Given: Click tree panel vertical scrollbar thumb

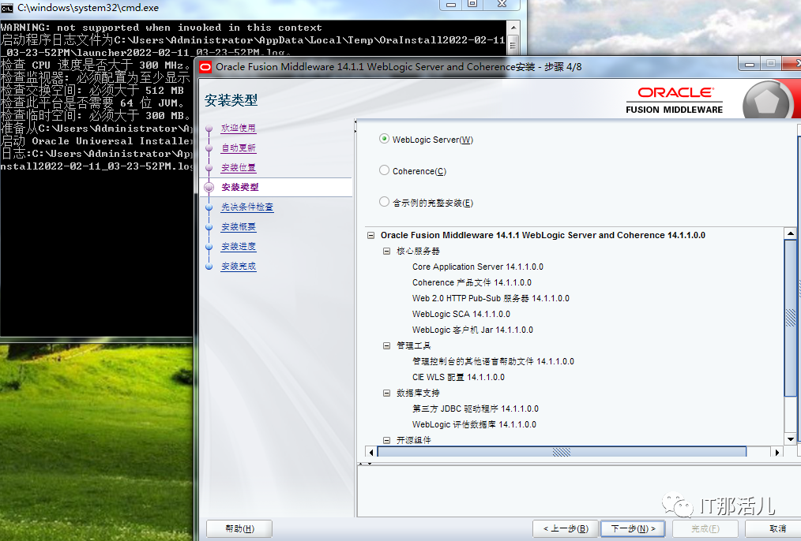Looking at the screenshot, I should [790, 317].
